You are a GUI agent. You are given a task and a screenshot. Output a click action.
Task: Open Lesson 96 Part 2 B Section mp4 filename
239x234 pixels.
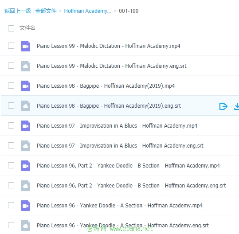(128, 166)
